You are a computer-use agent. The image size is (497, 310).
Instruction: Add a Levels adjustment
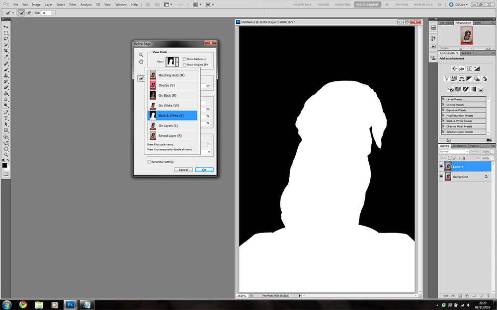(462, 68)
